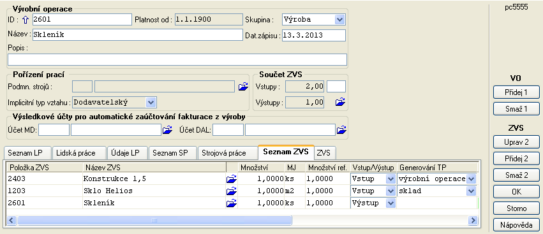Open folder icon beside Účet DAL field
The height and width of the screenshot is (234, 543).
[341, 130]
